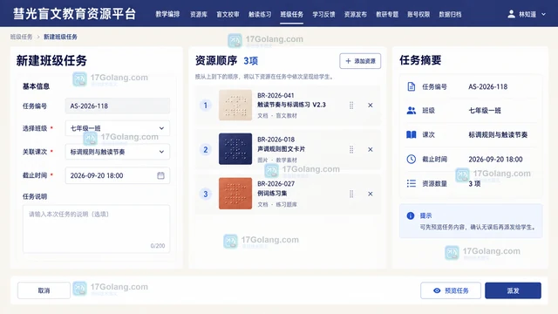Viewport: 558px width, 314px height.
Task: Click the title 声调规则图文卡片
Action: (281, 149)
